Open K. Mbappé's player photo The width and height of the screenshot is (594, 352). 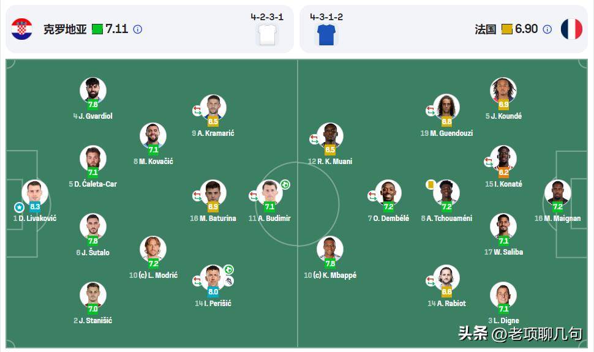pos(330,248)
